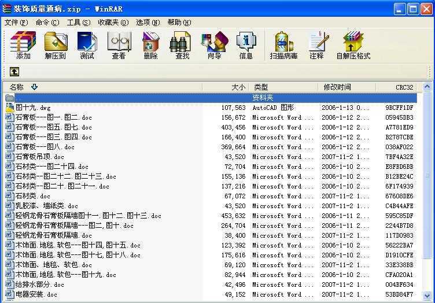This screenshot has width=435, height=303.
Task: Open the 收藏夹(O) menu
Action: point(113,23)
